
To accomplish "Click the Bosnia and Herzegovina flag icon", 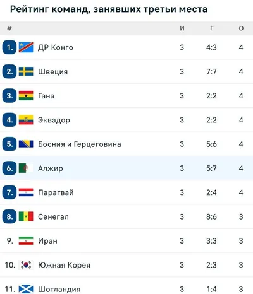I will (26, 144).
